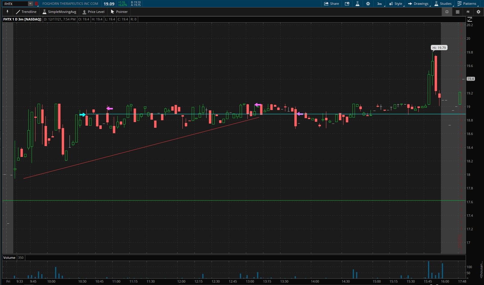The width and height of the screenshot is (484, 285).
Task: Click the Share chart button
Action: point(331,4)
